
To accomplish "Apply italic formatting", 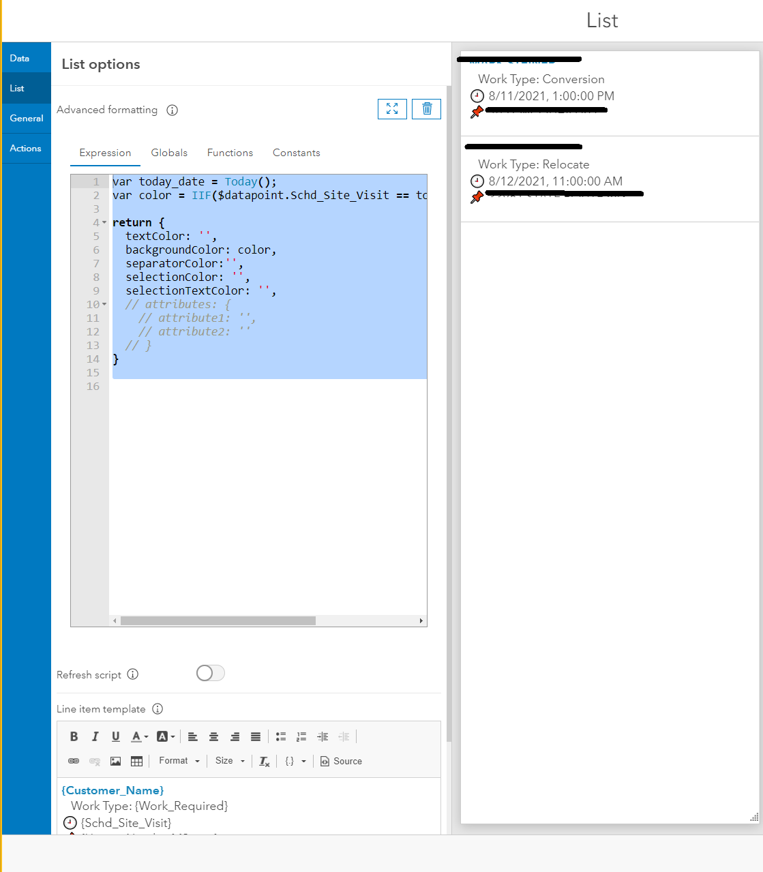I will coord(95,736).
